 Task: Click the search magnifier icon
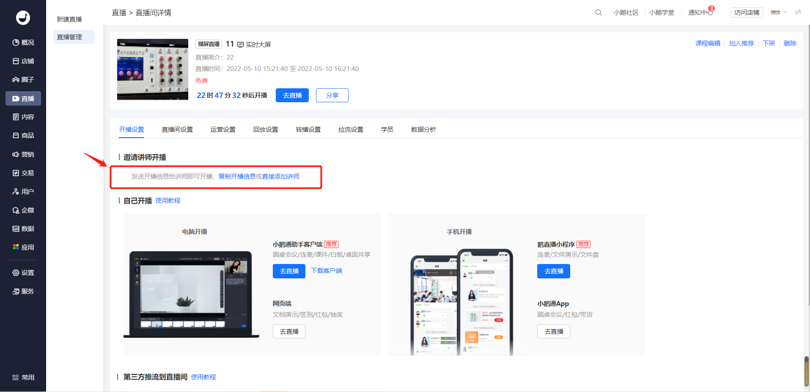599,13
